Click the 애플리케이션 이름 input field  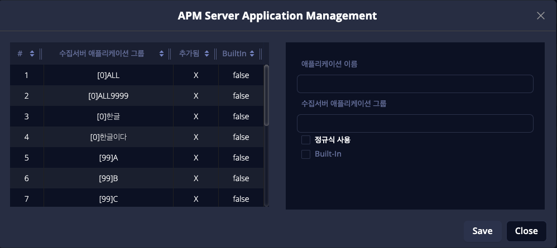coord(415,84)
